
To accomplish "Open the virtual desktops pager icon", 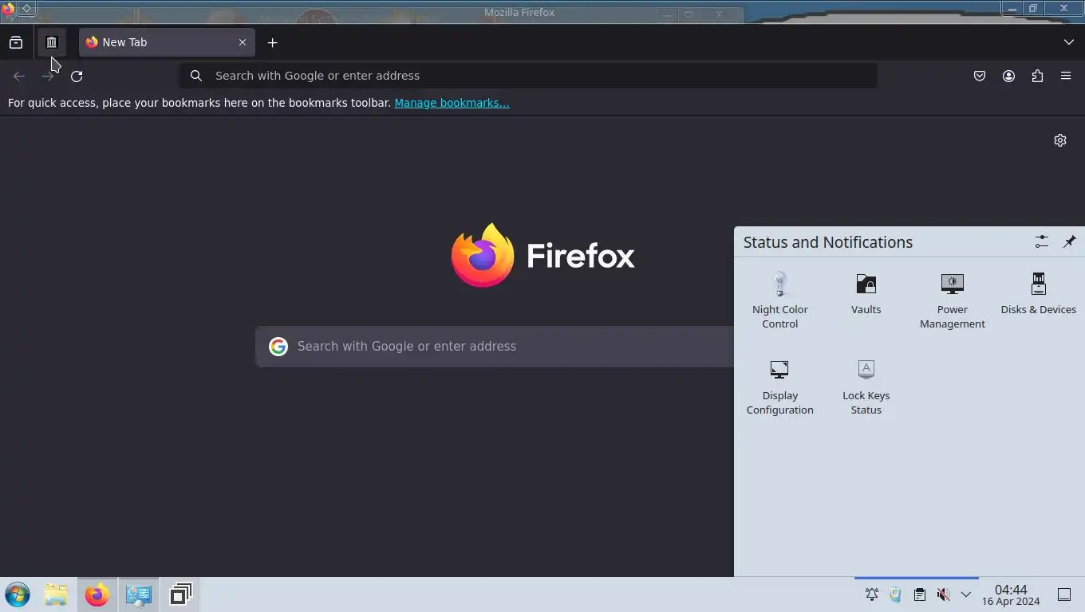I will (x=181, y=594).
